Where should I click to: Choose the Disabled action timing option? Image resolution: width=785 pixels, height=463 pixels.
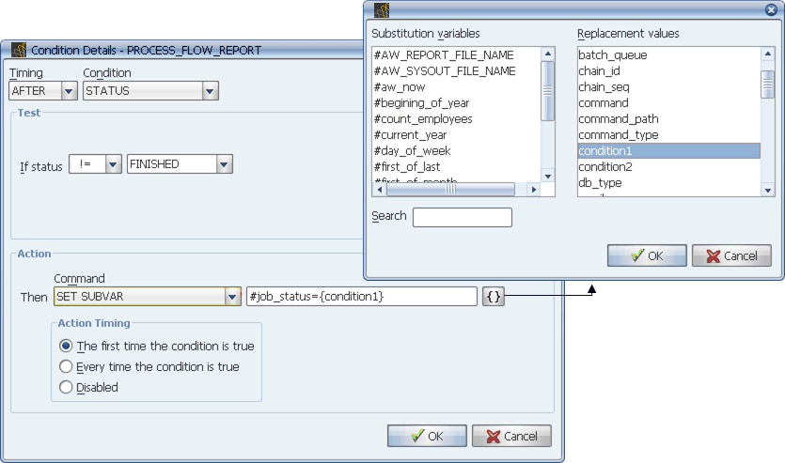pyautogui.click(x=66, y=387)
